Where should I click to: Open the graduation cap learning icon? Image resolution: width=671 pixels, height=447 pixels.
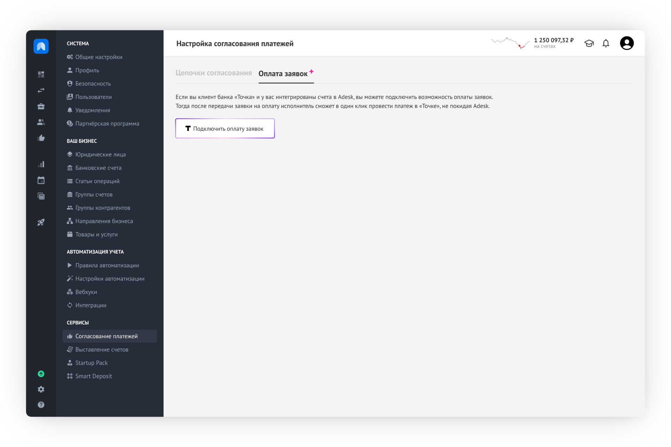pyautogui.click(x=589, y=43)
